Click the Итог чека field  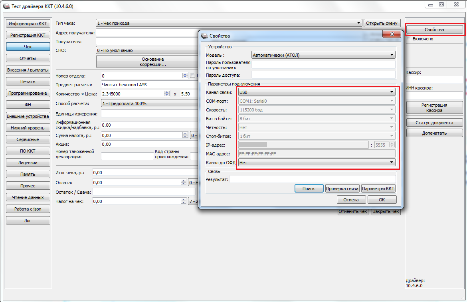[x=145, y=172]
